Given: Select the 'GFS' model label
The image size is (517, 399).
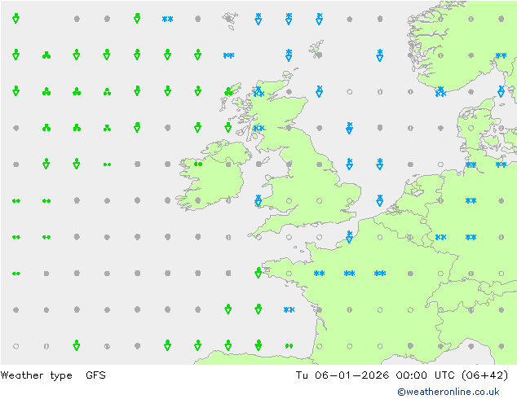Looking at the screenshot, I should pos(95,375).
